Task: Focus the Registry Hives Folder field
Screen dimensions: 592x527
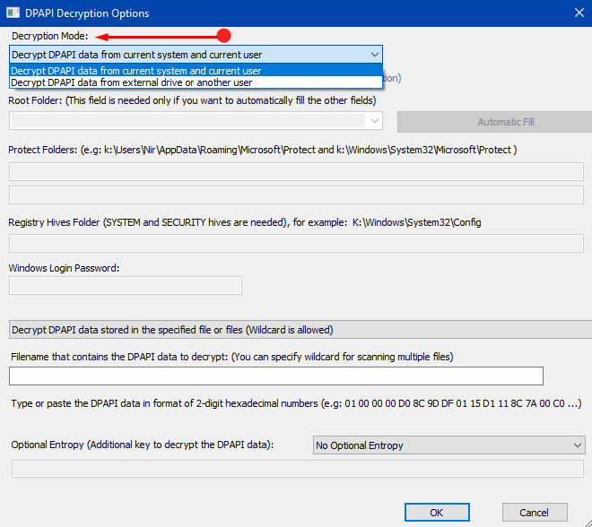Action: 296,243
